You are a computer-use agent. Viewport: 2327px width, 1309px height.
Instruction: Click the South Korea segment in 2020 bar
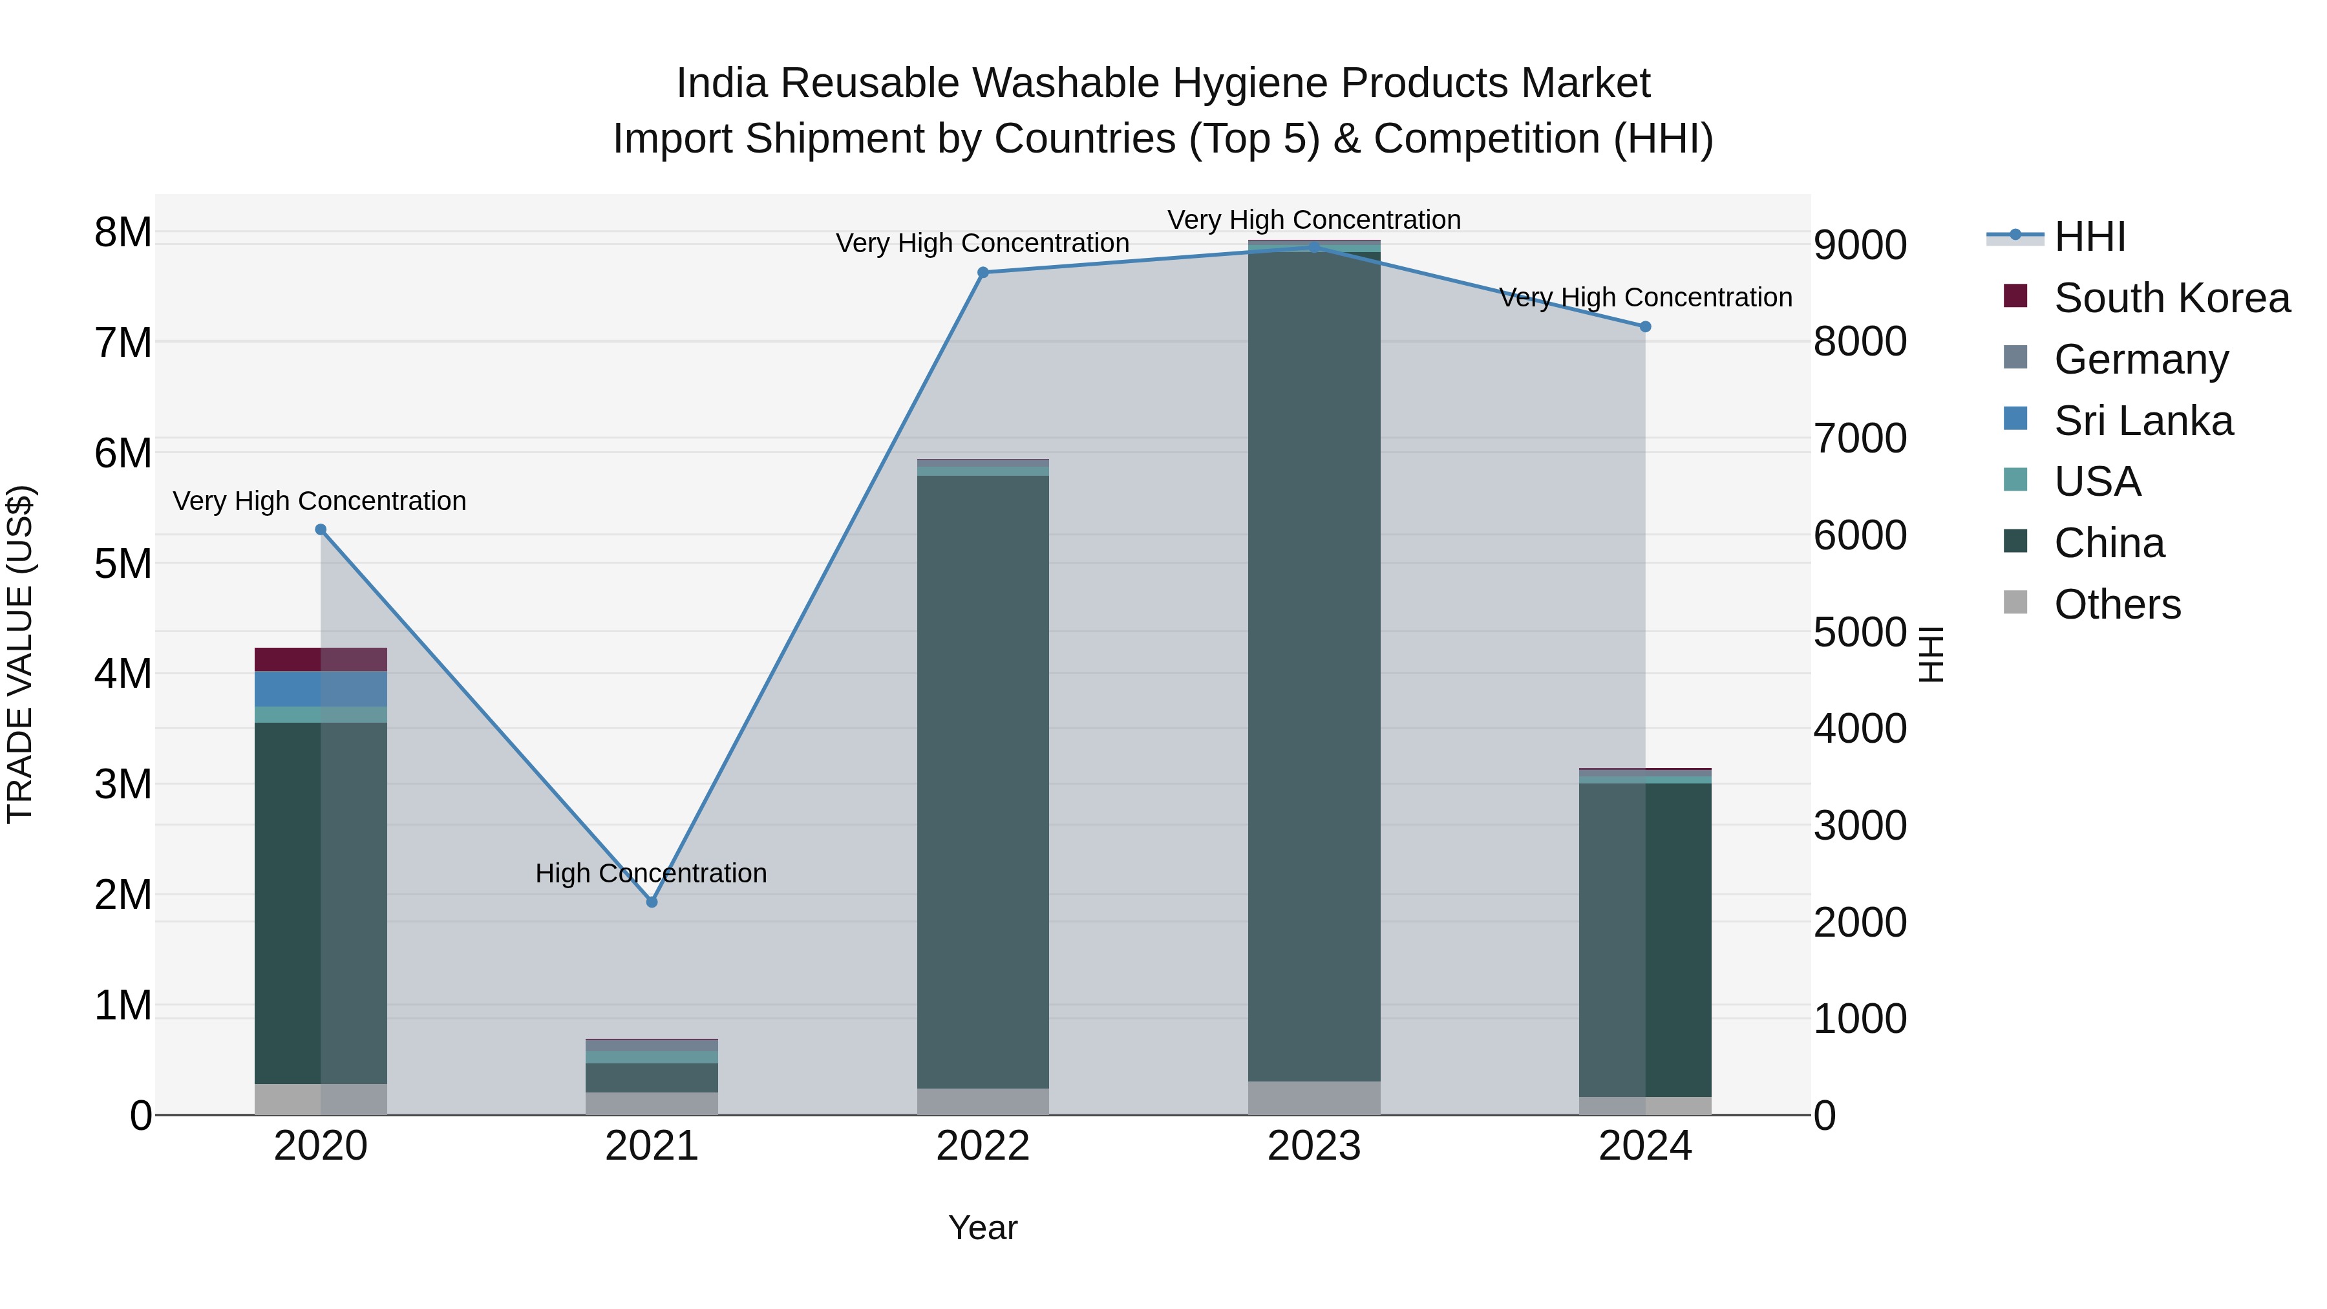321,659
